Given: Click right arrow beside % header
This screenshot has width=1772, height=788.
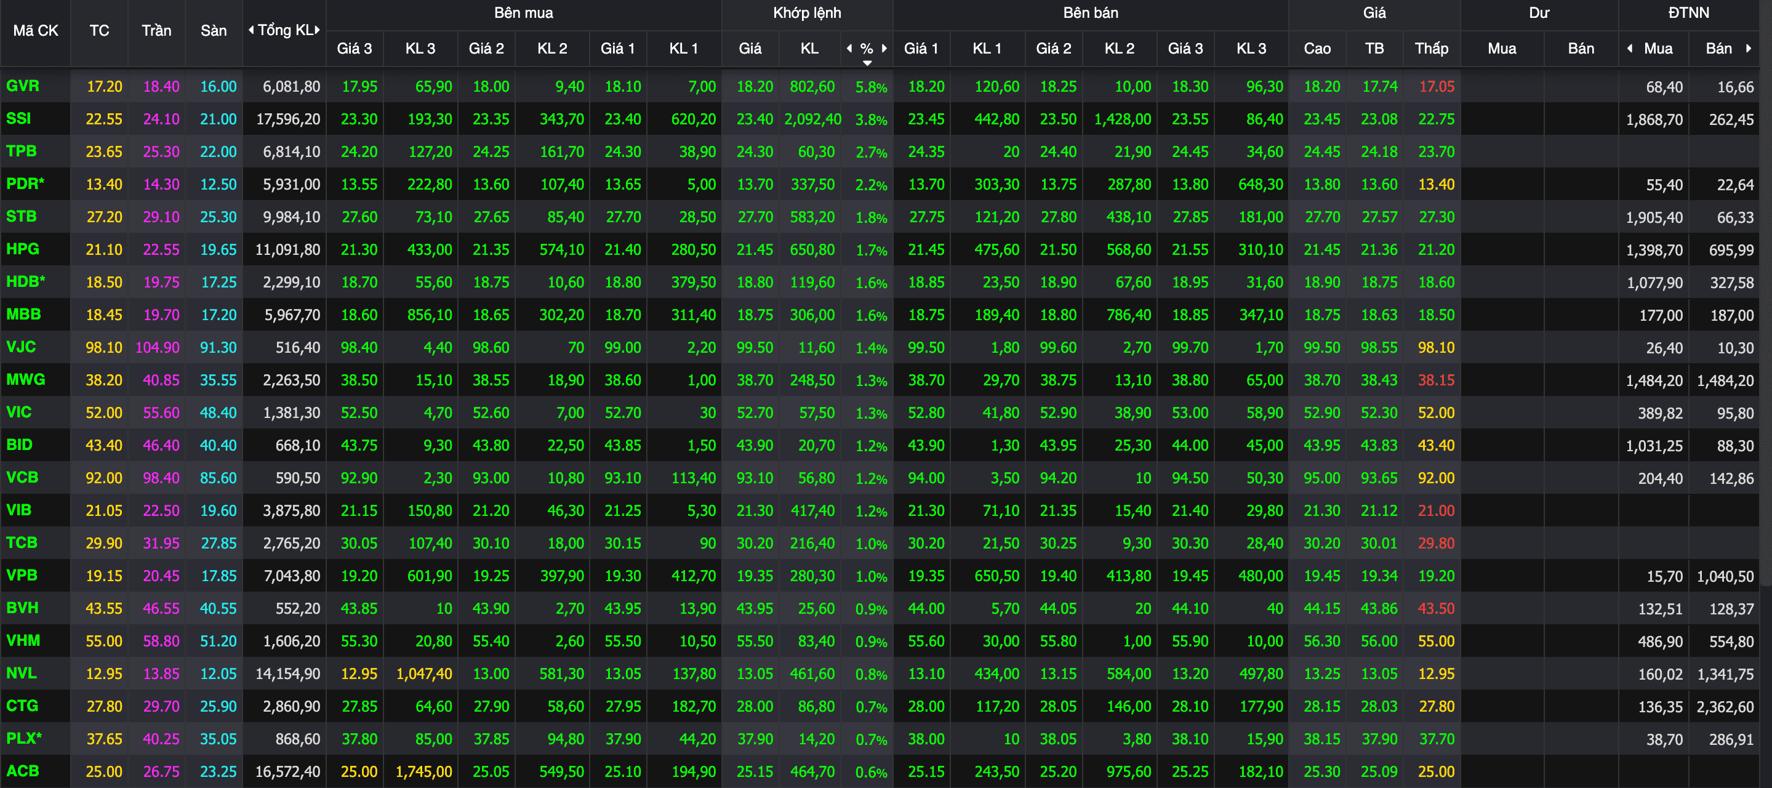Looking at the screenshot, I should [x=884, y=48].
